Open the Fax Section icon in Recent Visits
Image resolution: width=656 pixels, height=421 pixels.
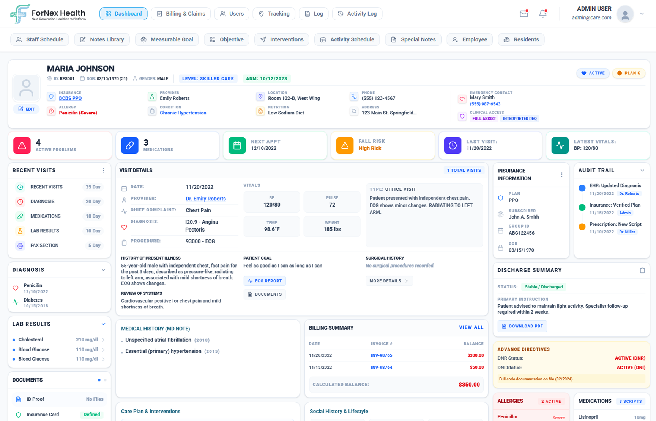[x=20, y=245]
